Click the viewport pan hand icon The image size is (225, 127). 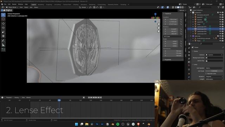click(159, 28)
